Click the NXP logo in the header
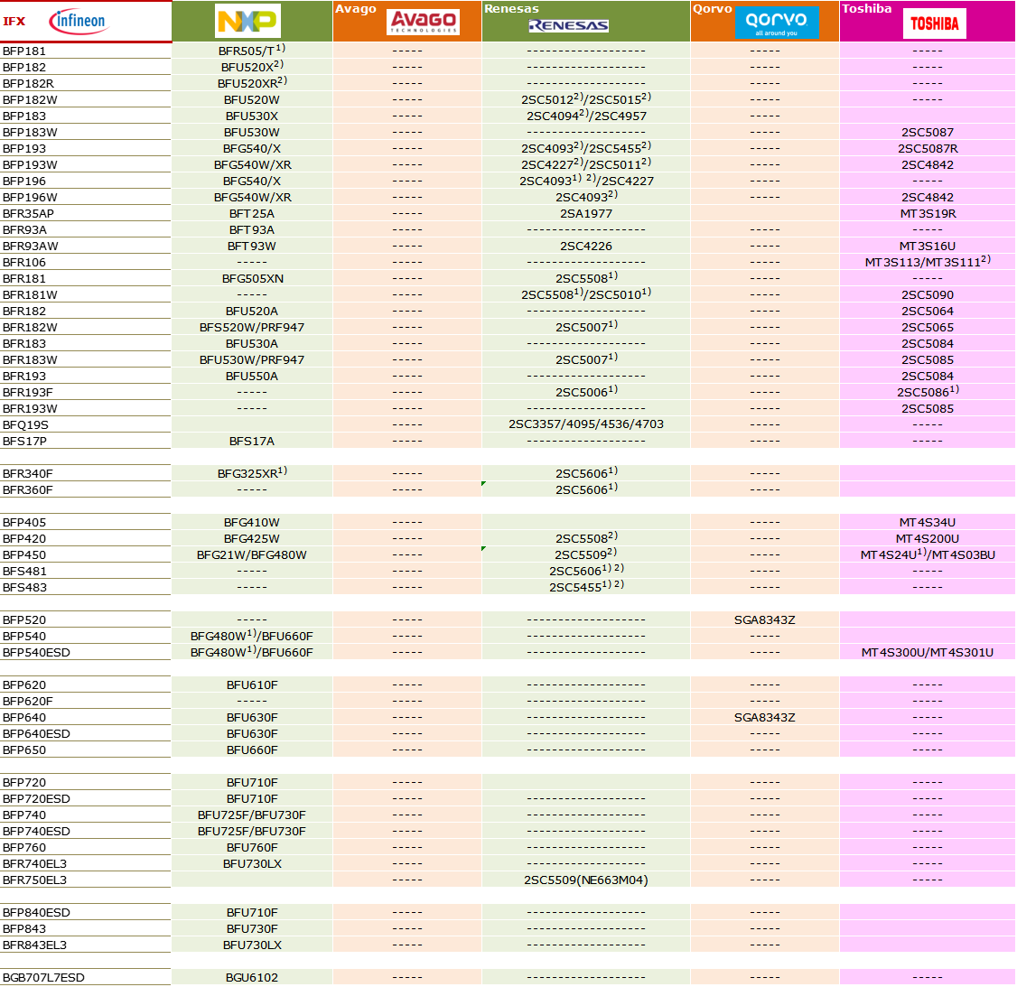 (247, 21)
